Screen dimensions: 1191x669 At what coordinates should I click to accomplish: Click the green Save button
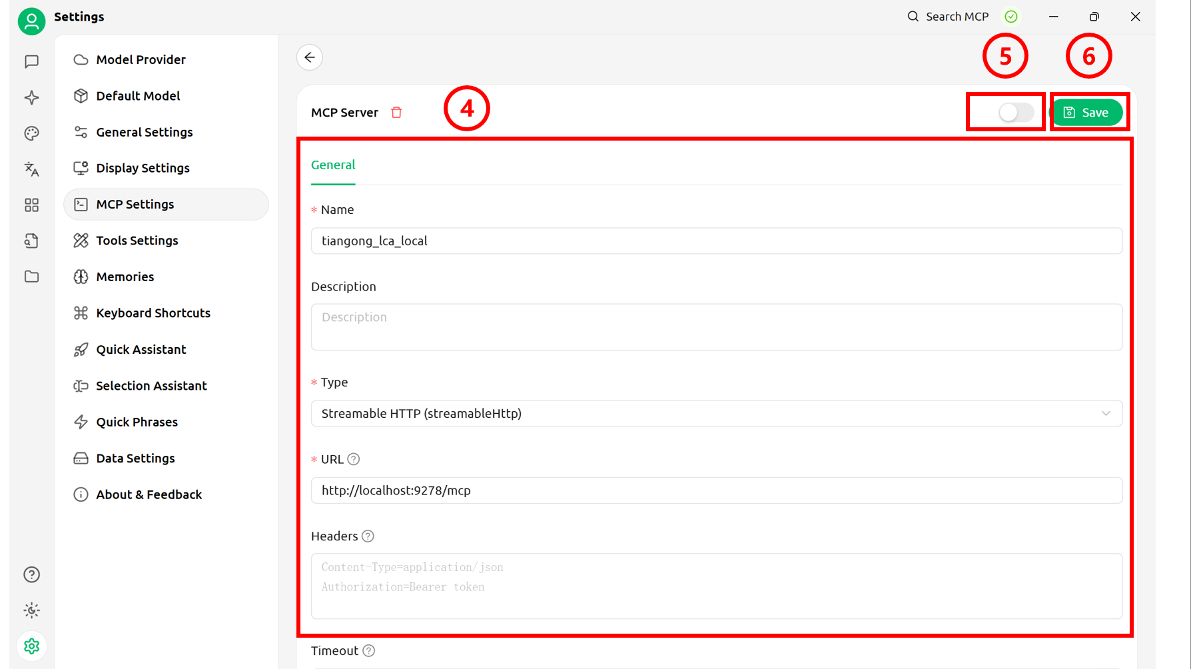(1087, 113)
